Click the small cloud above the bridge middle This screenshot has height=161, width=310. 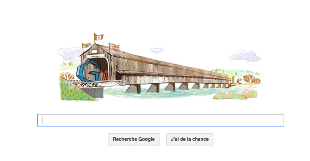coord(156,50)
